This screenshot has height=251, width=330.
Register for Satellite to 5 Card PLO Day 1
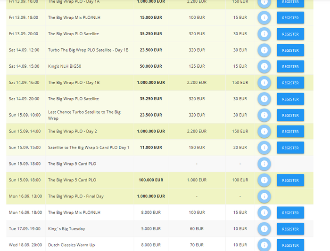tap(290, 148)
